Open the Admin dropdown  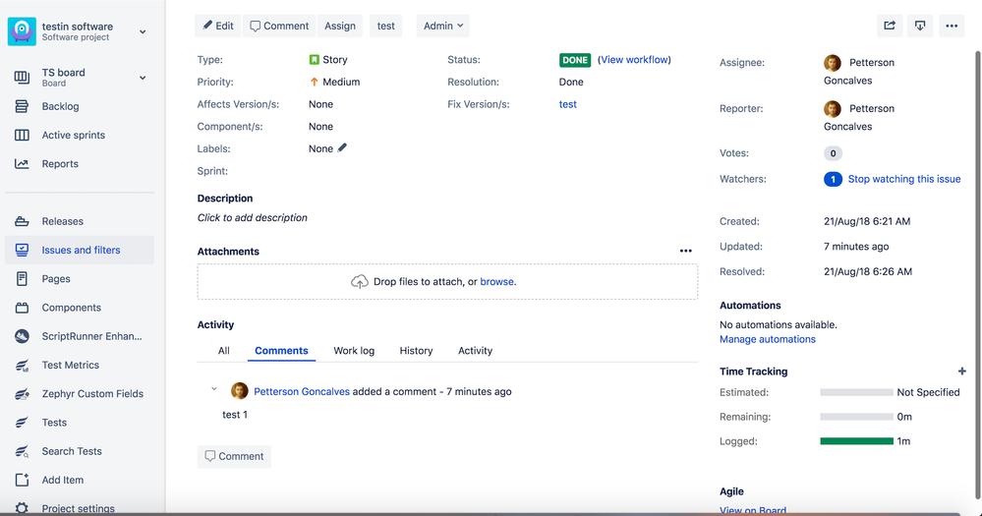(x=442, y=26)
